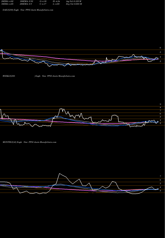Select the open price 'O:' value

pyautogui.click(x=43, y=1)
